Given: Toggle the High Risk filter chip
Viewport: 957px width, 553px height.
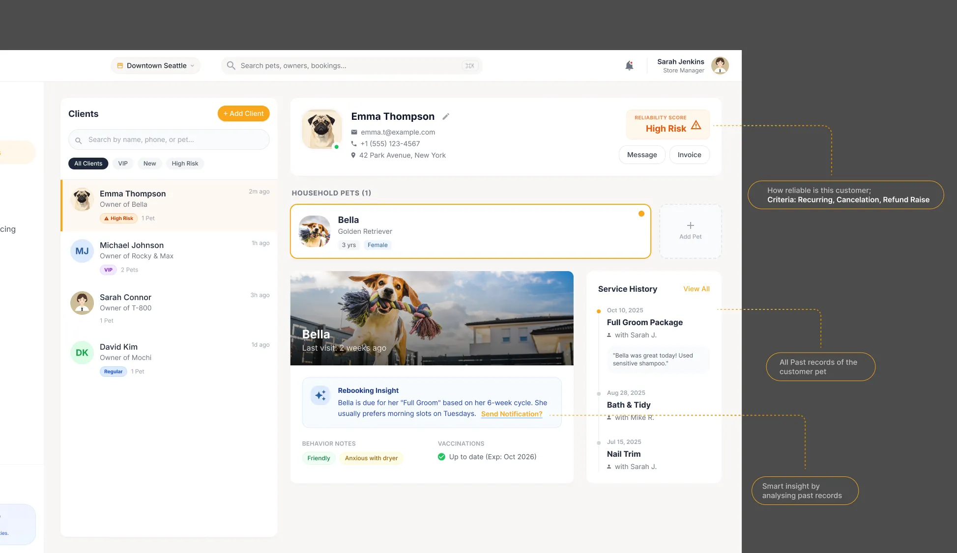Looking at the screenshot, I should point(185,163).
